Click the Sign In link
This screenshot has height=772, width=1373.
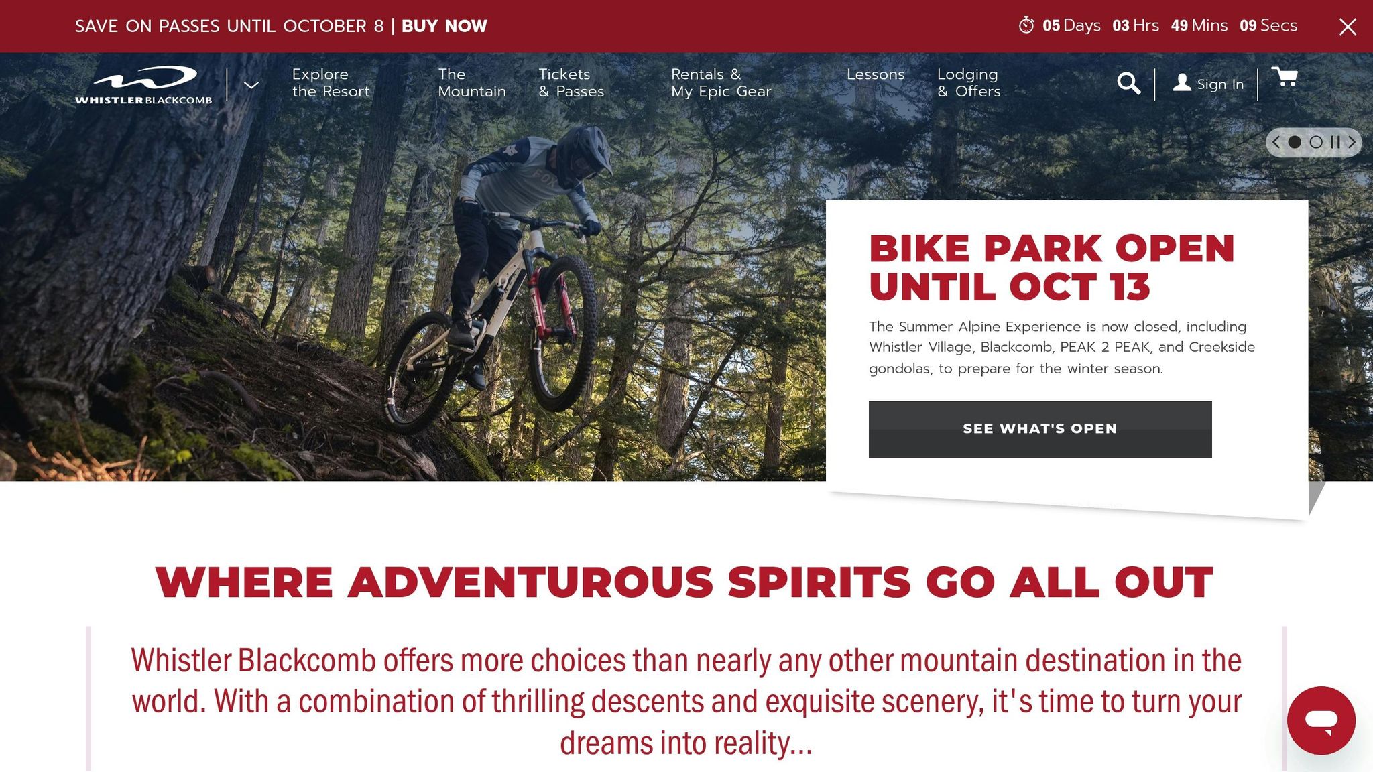pos(1208,84)
